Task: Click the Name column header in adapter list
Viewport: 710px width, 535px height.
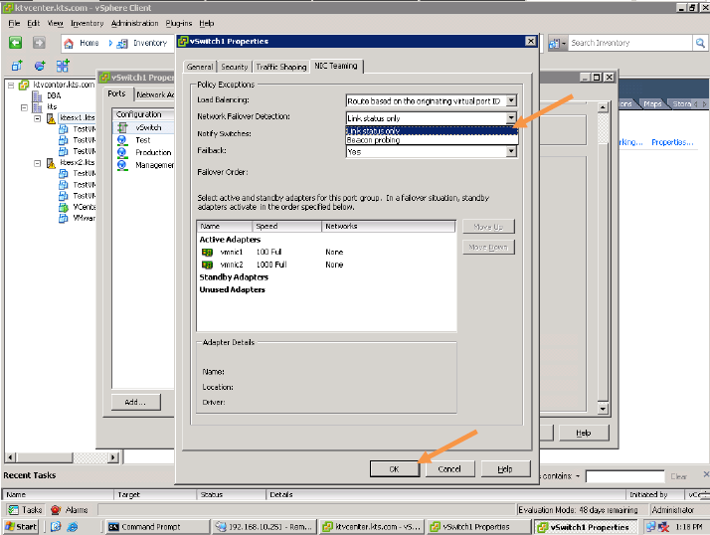Action: tap(225, 226)
